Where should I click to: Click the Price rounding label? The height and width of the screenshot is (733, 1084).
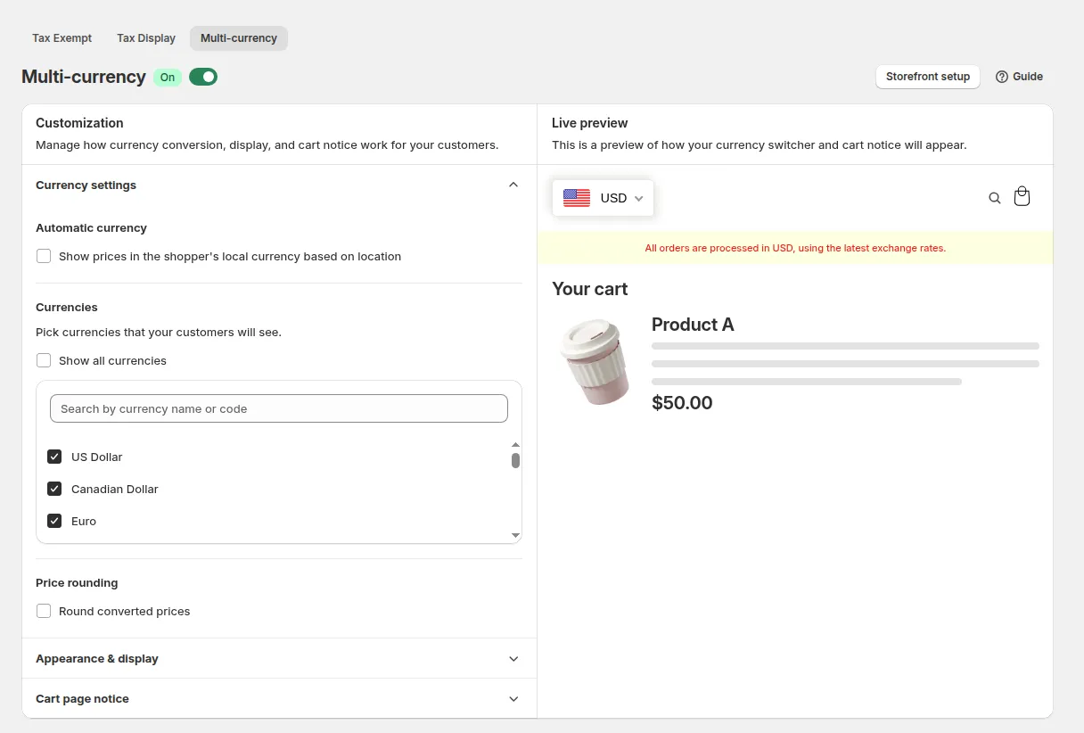pyautogui.click(x=77, y=582)
